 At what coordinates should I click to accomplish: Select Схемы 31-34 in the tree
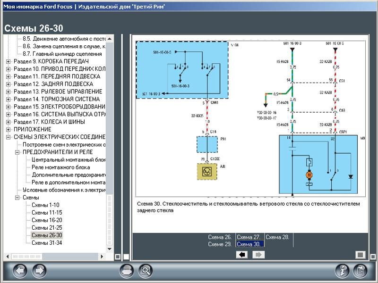(47, 243)
